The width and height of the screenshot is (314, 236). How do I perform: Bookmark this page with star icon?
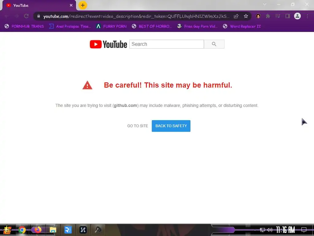(246, 16)
